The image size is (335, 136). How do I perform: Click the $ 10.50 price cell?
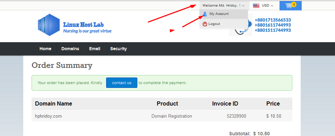pyautogui.click(x=274, y=116)
